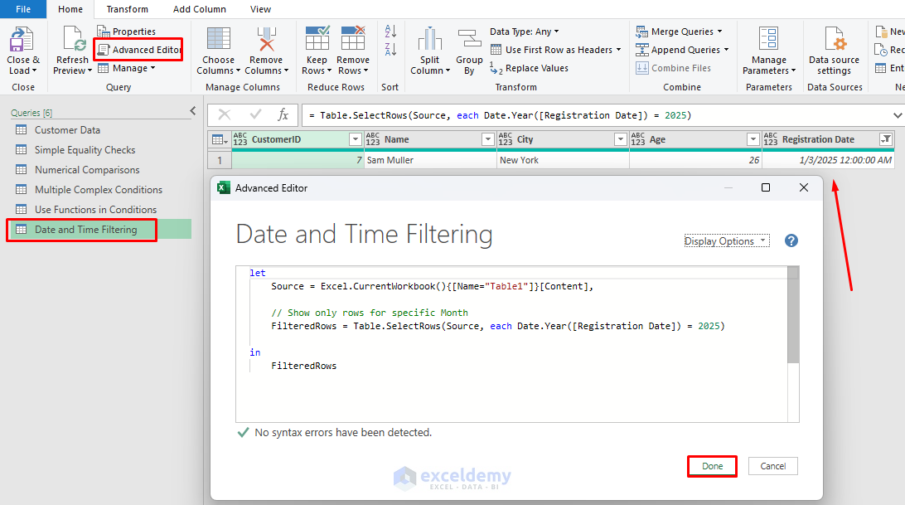905x505 pixels.
Task: Open the Name column filter dropdown
Action: (x=487, y=139)
